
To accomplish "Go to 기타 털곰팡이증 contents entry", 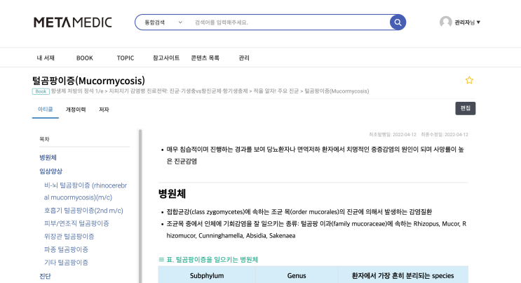I will [66, 263].
